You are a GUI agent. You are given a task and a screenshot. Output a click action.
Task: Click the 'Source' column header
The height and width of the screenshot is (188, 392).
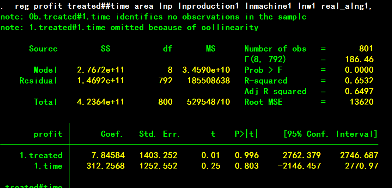43,49
